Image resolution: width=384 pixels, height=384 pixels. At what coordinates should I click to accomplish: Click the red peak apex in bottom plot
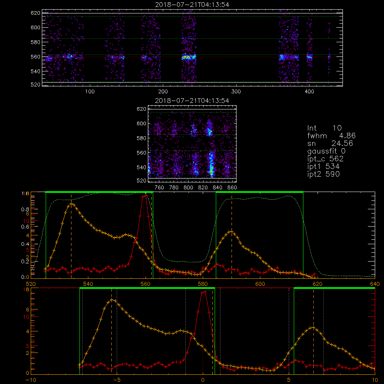[203, 291]
